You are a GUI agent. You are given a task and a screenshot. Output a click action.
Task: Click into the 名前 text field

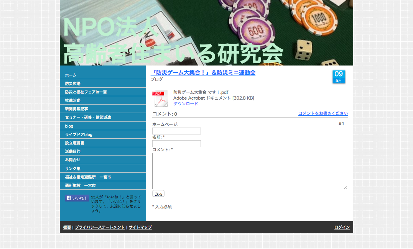tap(176, 144)
